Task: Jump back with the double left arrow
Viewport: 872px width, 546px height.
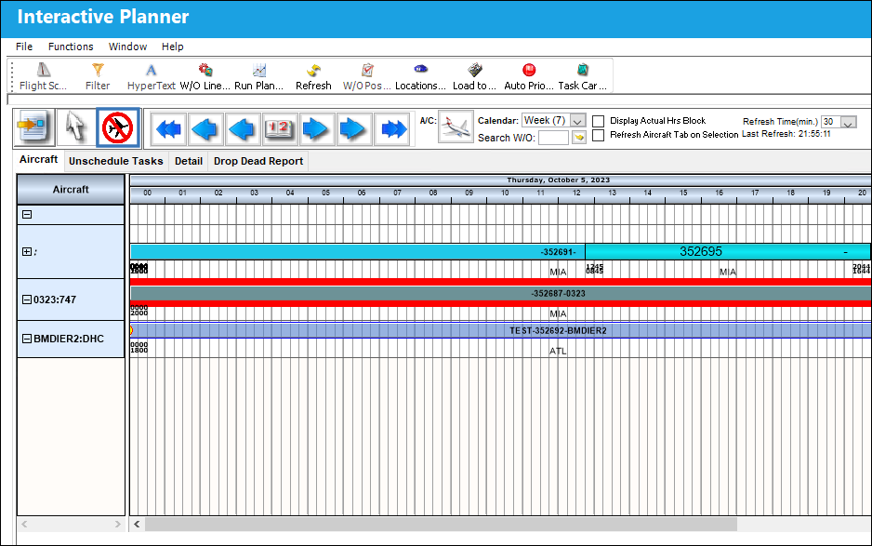Action: pyautogui.click(x=168, y=129)
